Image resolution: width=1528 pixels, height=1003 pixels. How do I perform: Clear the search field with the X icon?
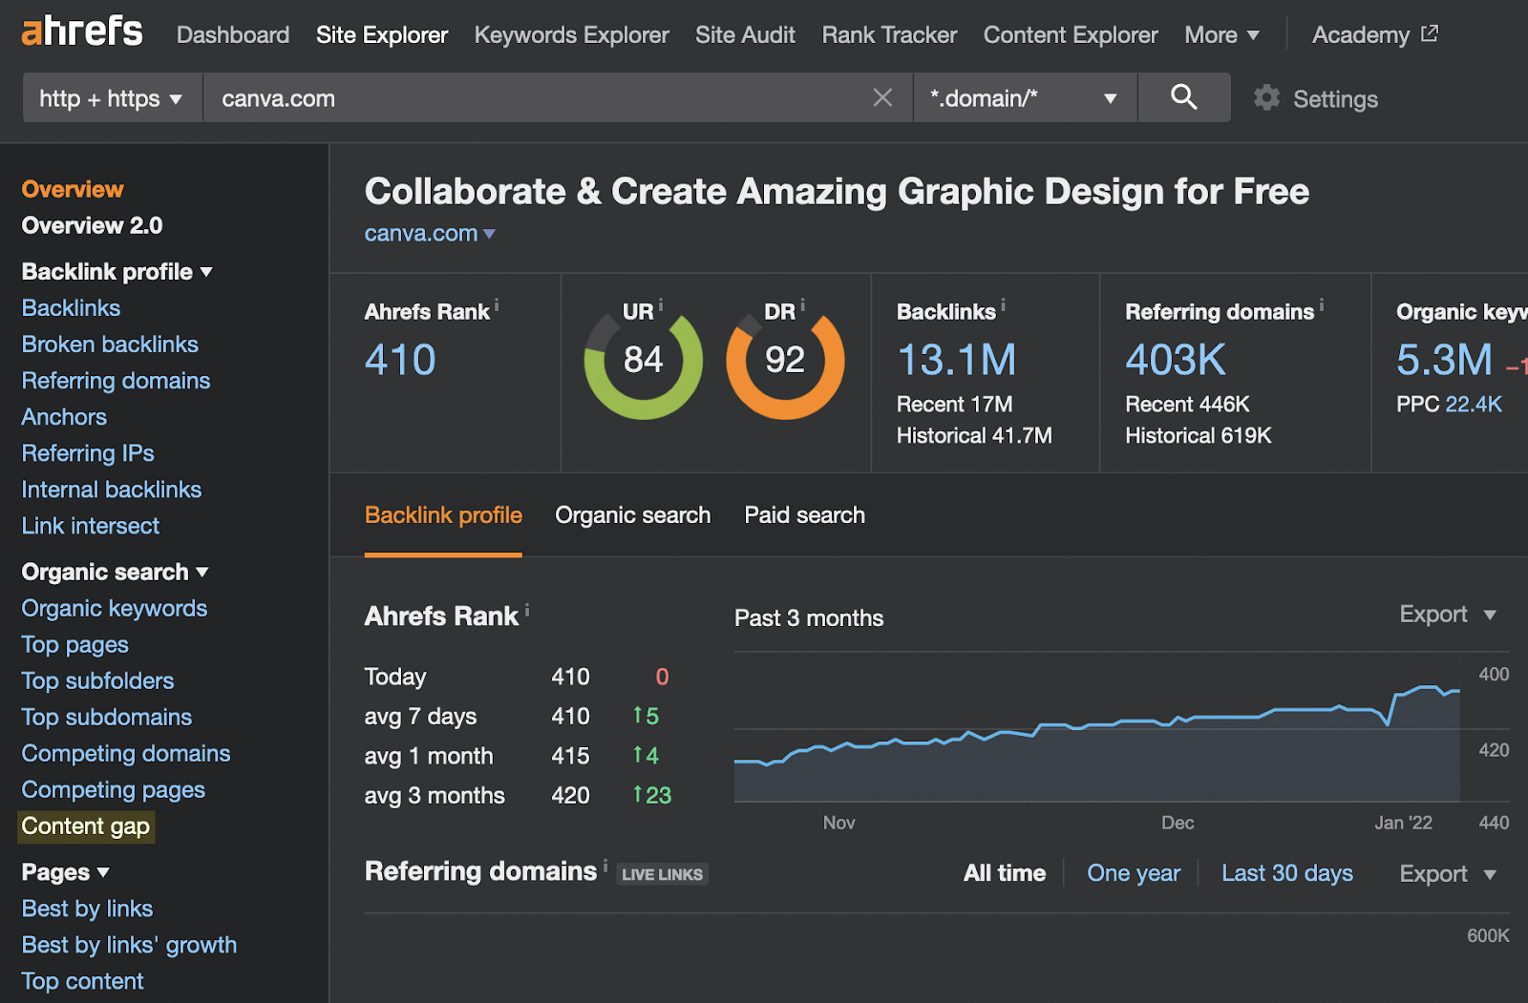point(881,97)
